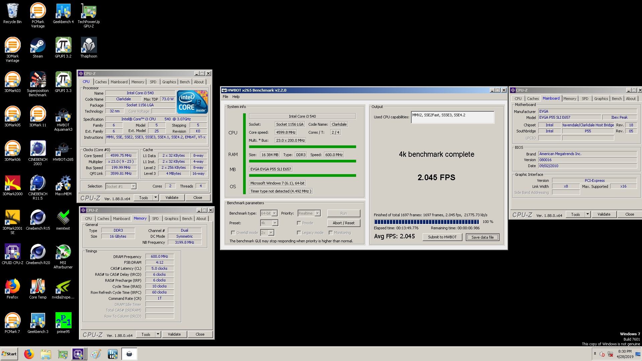Launch GPUPI 3.2 shortcut
The width and height of the screenshot is (642, 361).
click(63, 48)
